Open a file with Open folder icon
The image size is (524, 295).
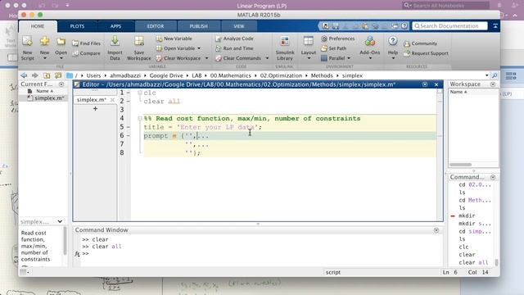(x=61, y=42)
